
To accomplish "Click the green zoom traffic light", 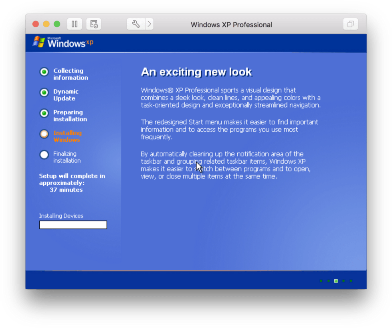I will (57, 24).
